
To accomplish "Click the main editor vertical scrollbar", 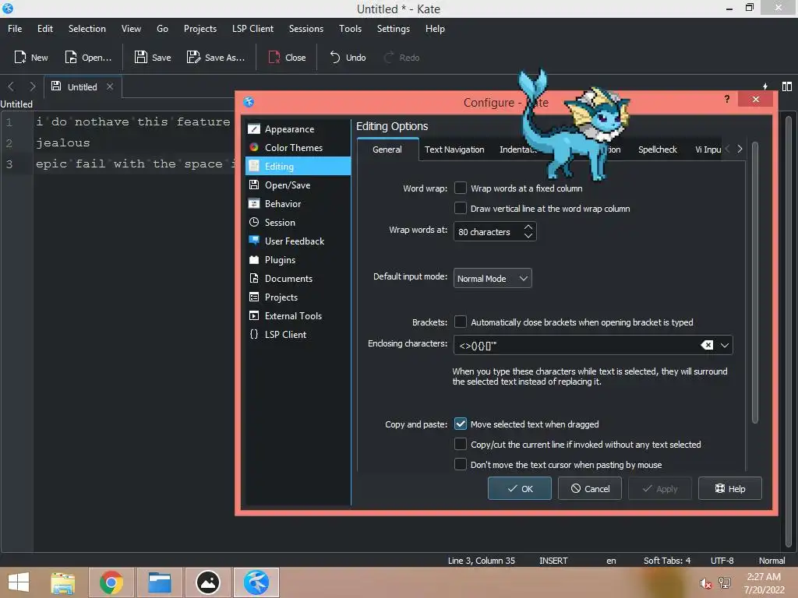I will coord(789,330).
